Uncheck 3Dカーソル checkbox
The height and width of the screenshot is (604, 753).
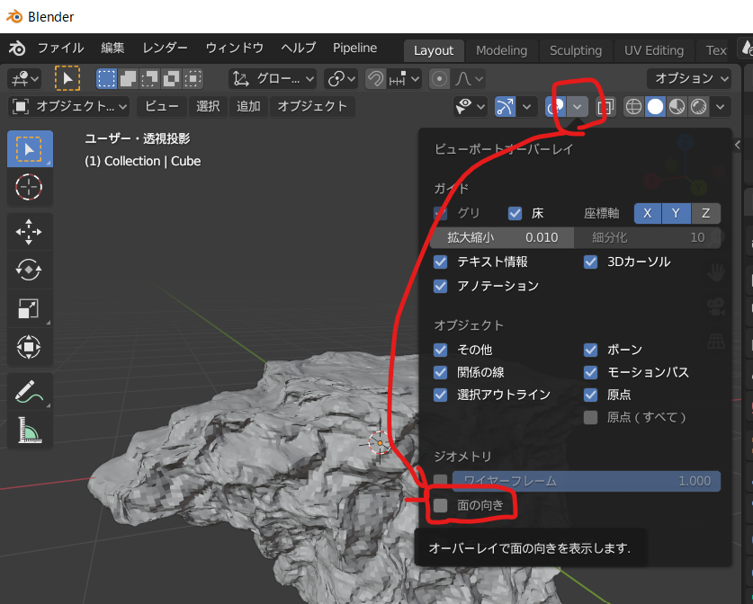591,262
